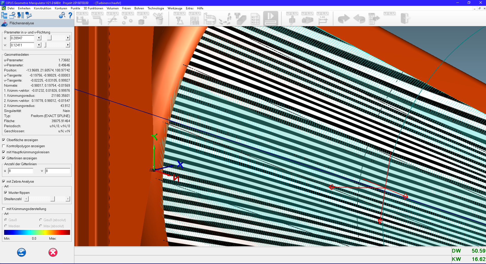Click the redo arrow toolbar icon
This screenshot has width=486, height=264.
pos(344,19)
